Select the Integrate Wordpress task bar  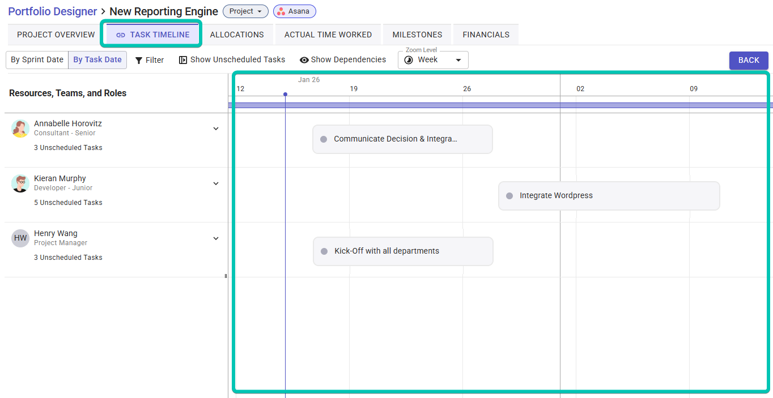coord(609,195)
